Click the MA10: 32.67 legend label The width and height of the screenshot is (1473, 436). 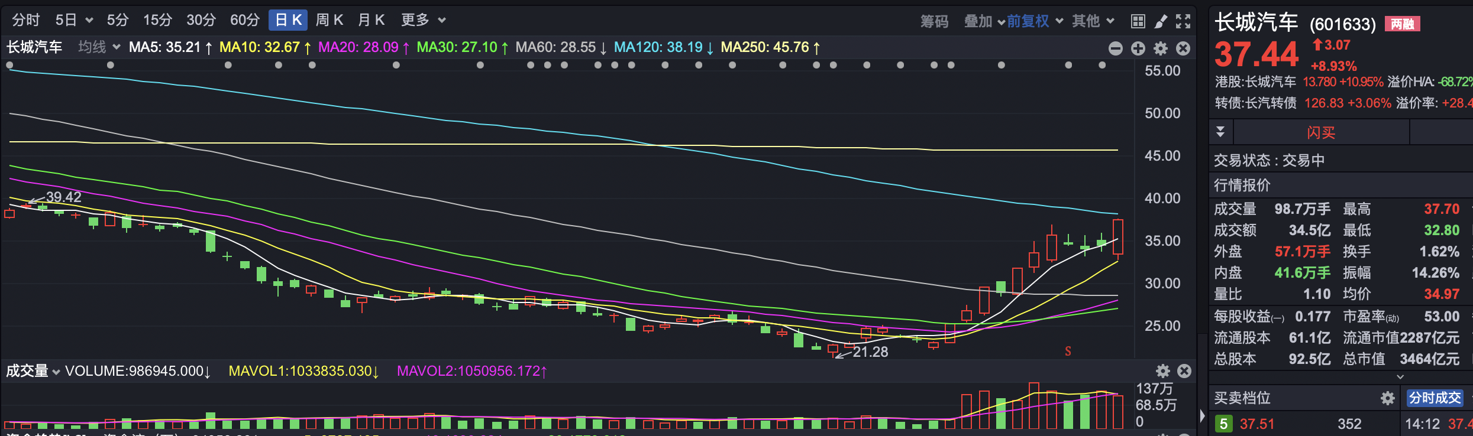click(265, 47)
